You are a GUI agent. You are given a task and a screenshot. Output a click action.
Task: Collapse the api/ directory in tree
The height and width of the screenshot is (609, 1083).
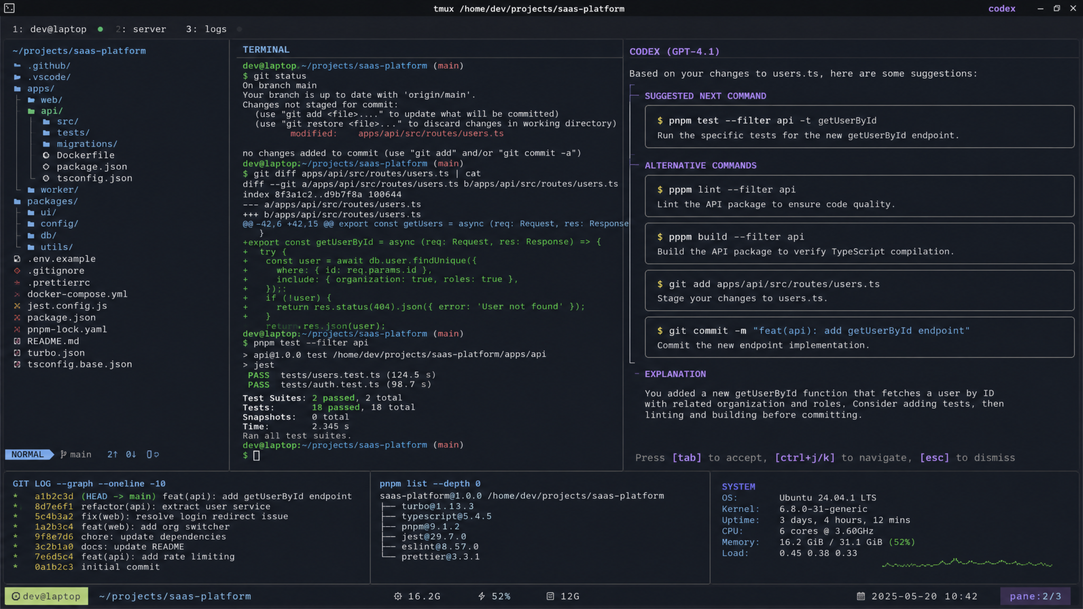[x=31, y=111]
